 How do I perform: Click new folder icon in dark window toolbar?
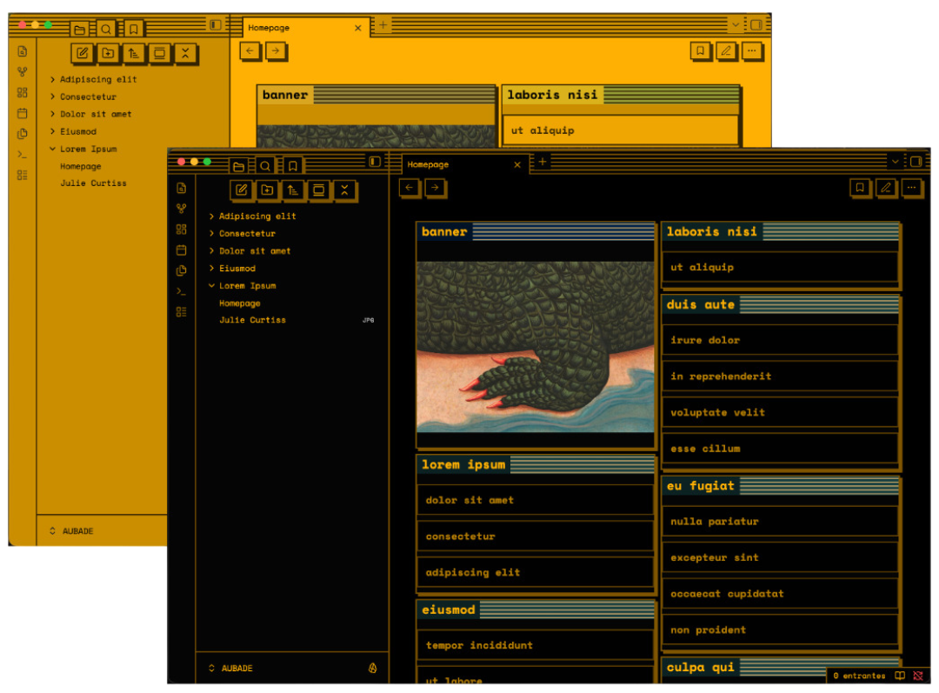click(267, 190)
